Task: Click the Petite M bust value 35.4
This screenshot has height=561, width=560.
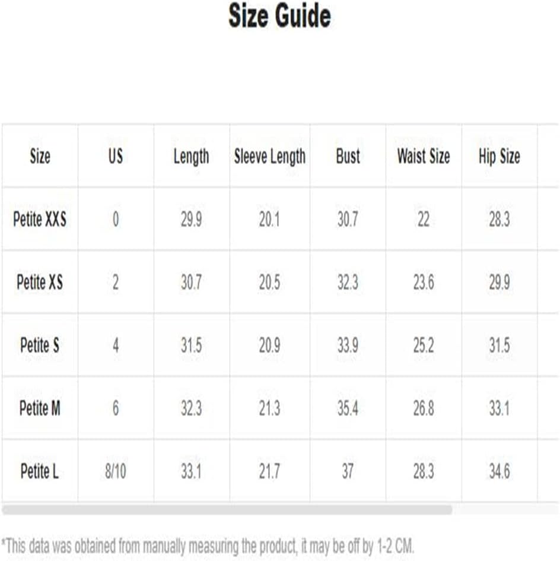Action: (x=348, y=408)
